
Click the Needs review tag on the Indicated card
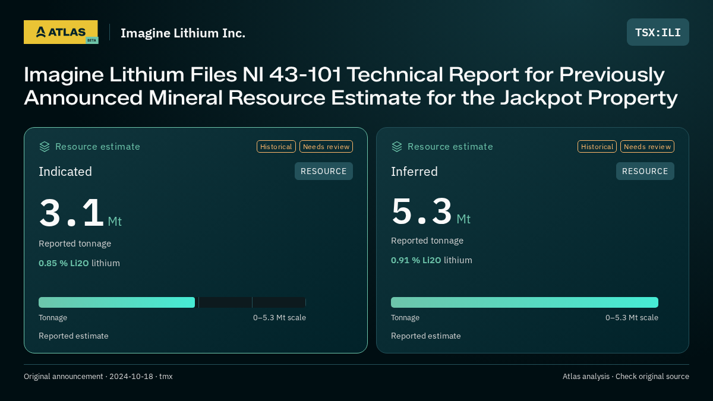pos(326,147)
